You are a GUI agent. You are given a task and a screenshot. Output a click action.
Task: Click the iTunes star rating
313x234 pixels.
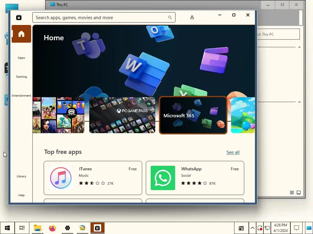pos(92,183)
